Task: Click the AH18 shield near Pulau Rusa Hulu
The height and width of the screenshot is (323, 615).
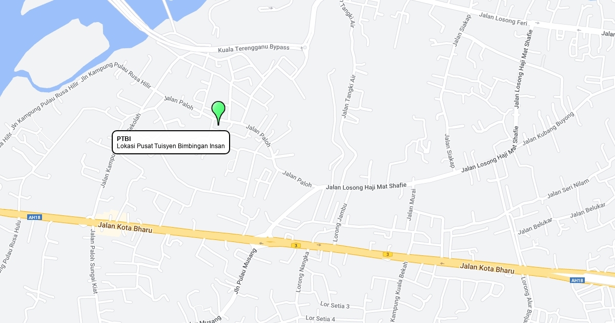Action: [x=34, y=217]
